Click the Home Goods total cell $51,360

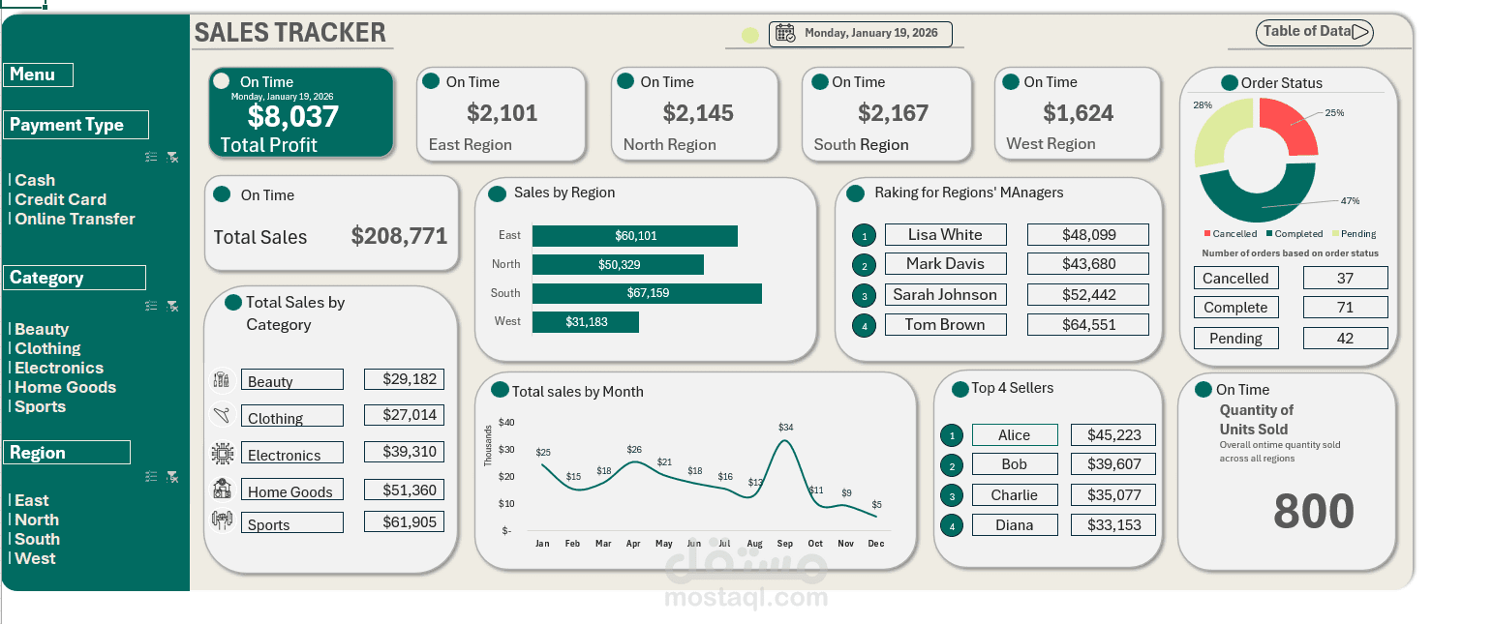point(404,490)
